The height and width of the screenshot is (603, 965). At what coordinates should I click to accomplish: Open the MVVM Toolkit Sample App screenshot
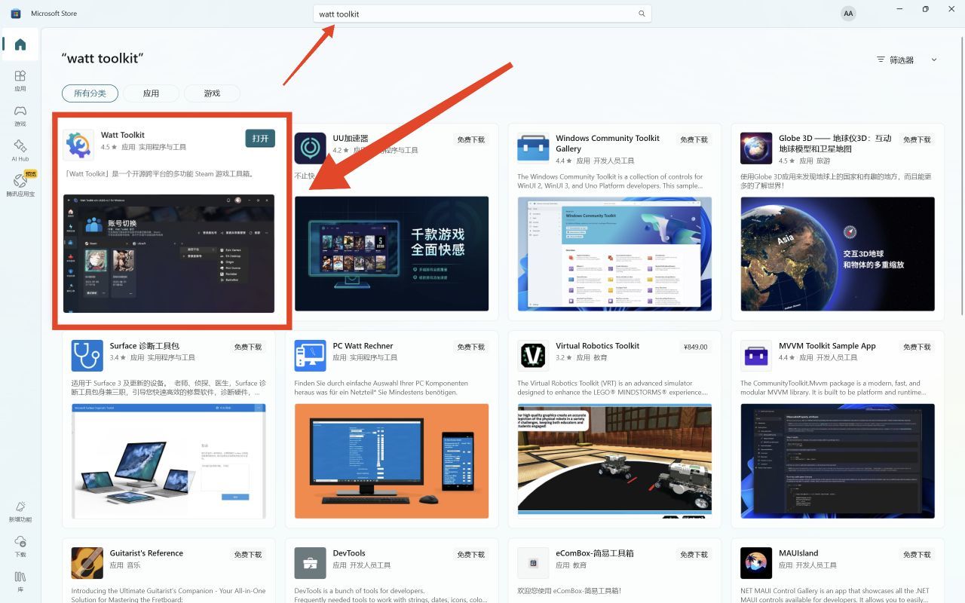click(x=838, y=461)
